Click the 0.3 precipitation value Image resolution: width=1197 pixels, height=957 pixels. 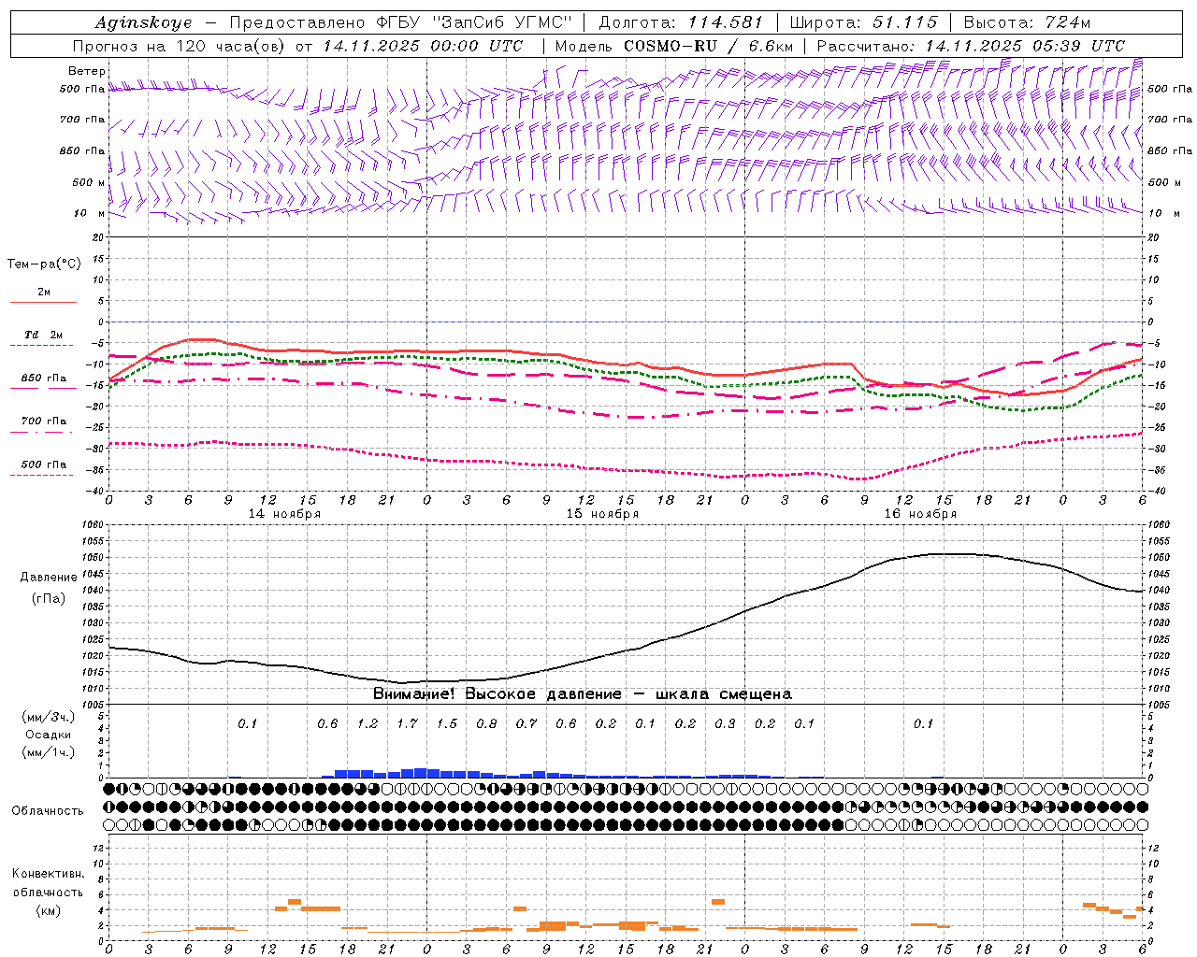click(x=725, y=723)
